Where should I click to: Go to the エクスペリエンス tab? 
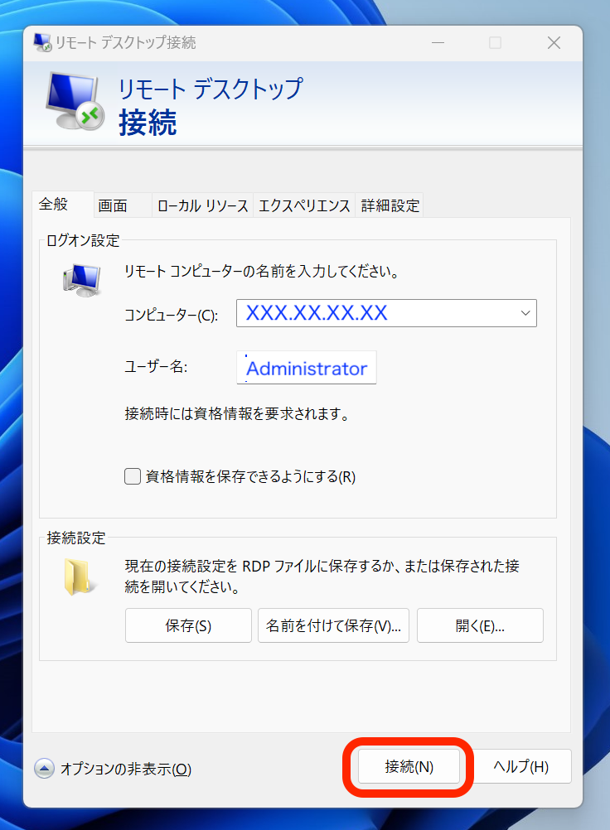click(x=304, y=206)
